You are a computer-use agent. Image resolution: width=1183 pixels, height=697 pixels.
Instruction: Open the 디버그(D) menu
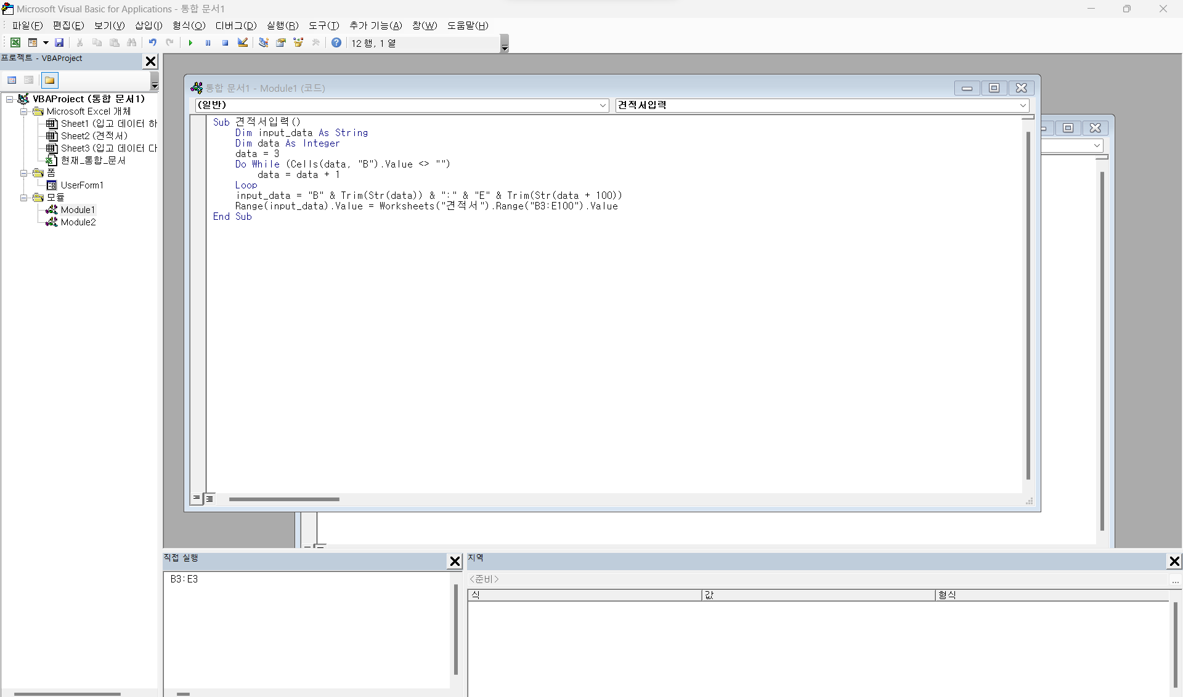coord(235,25)
